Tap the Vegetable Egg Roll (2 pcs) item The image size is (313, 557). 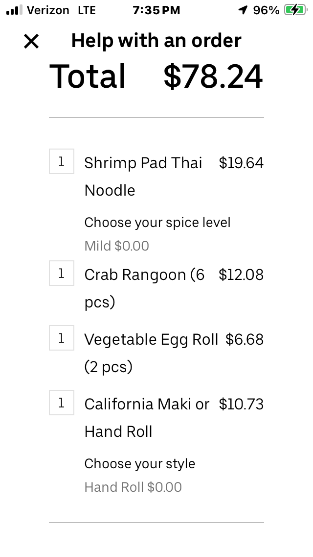pyautogui.click(x=151, y=353)
